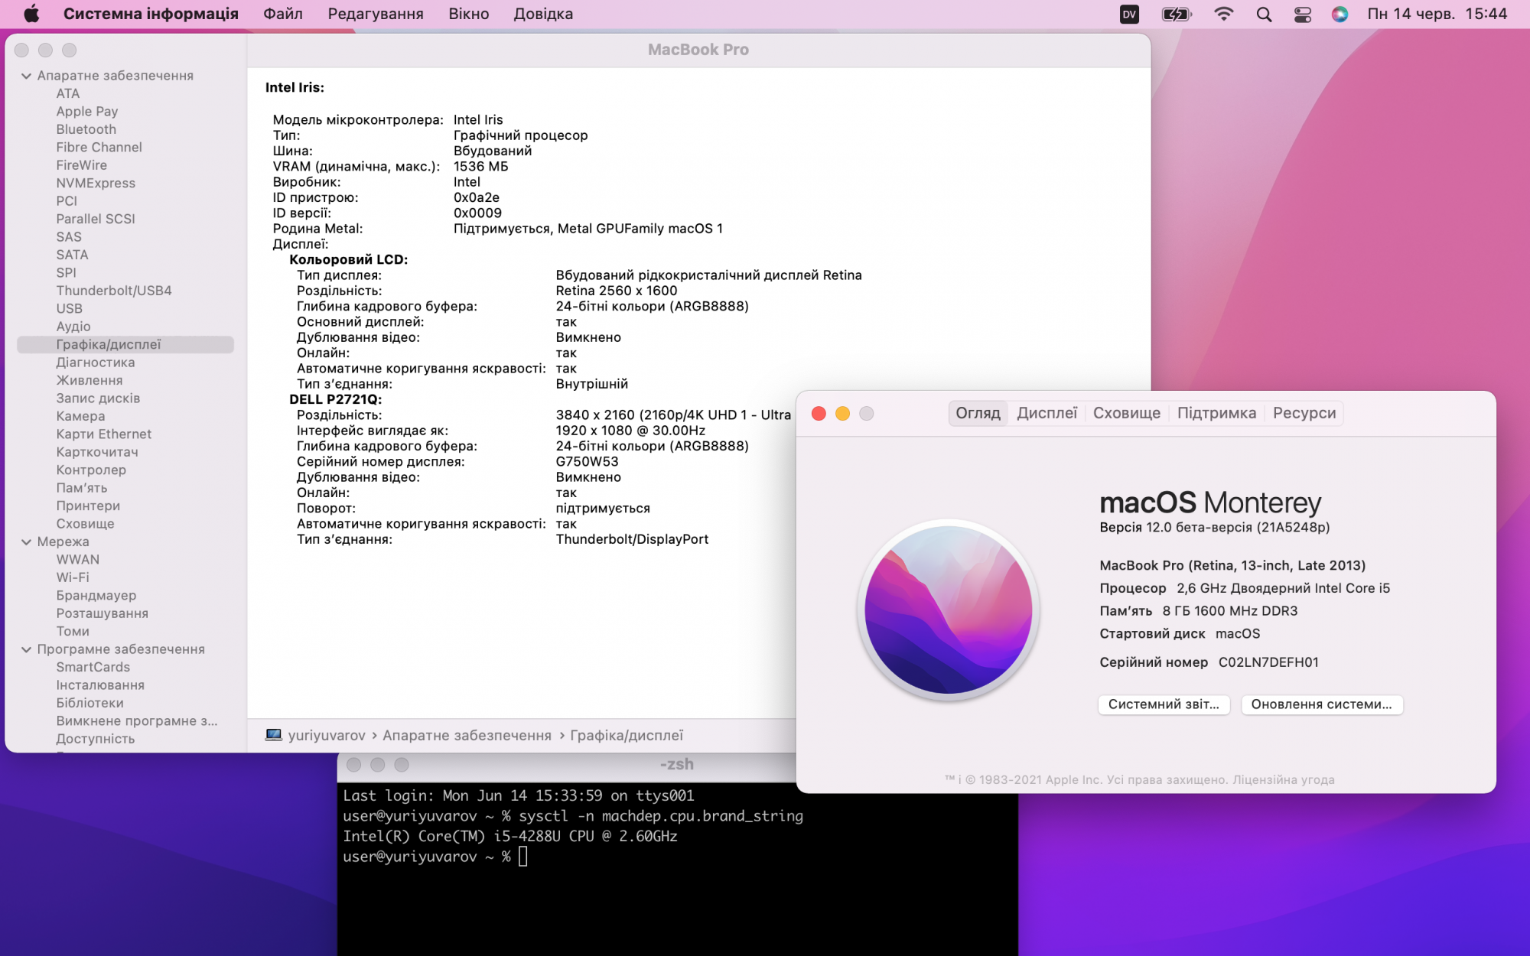The image size is (1530, 956).
Task: Collapse Апаратне забезпечення section
Action: tap(26, 76)
